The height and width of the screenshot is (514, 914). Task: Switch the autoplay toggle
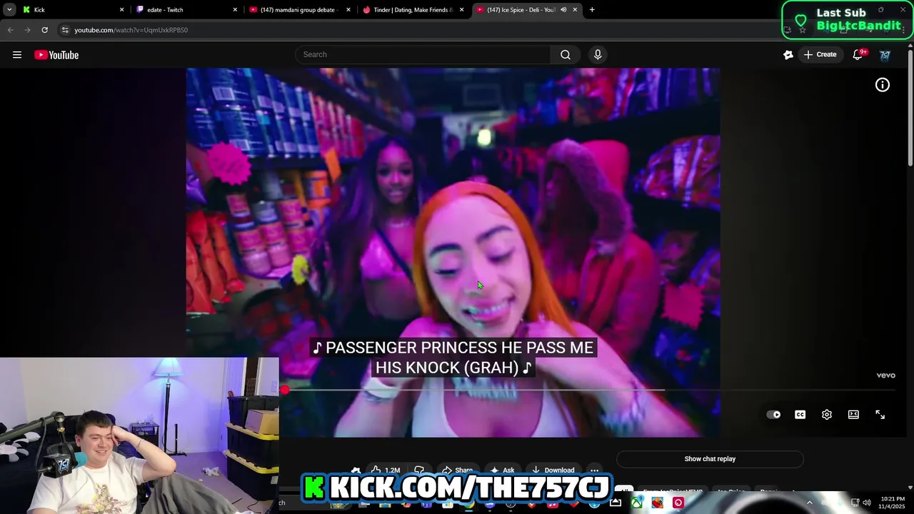click(x=773, y=415)
